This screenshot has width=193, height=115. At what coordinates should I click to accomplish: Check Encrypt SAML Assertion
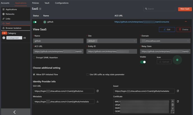pos(34,57)
